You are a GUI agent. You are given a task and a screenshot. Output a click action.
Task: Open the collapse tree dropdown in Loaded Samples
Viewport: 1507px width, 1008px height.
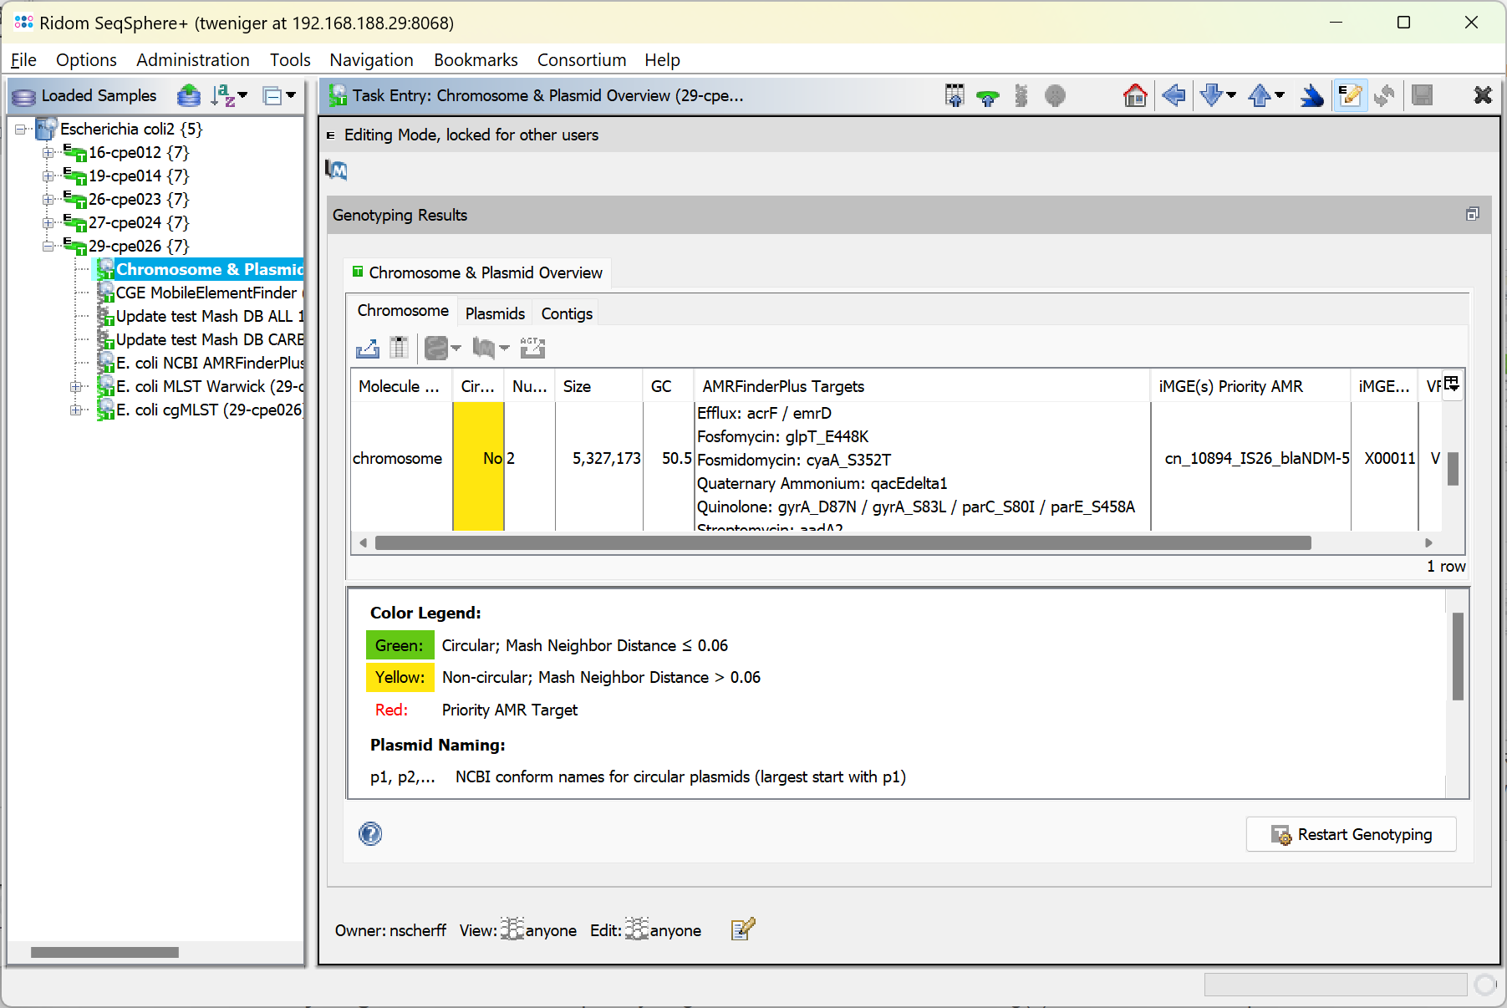click(279, 96)
